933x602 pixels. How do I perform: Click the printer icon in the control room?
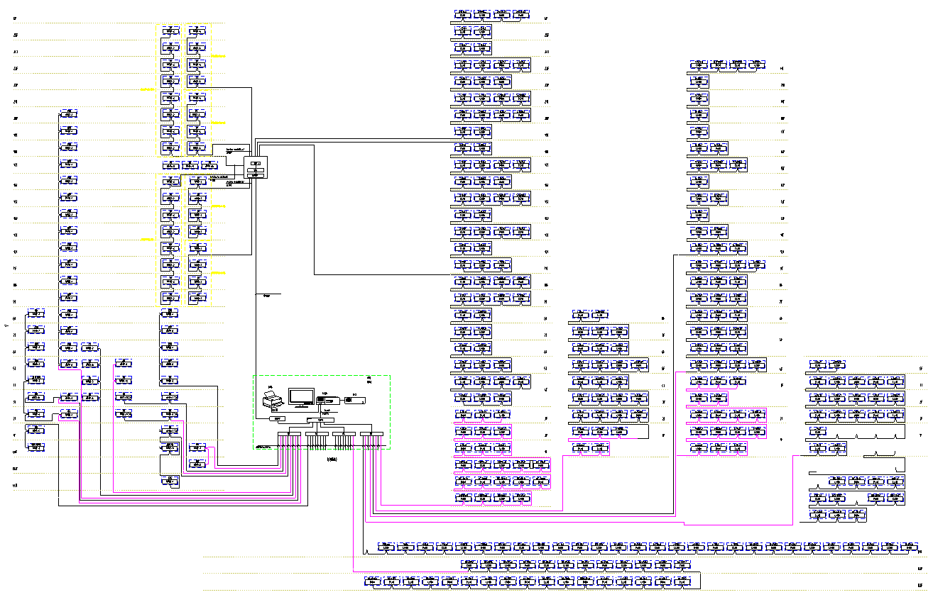pyautogui.click(x=272, y=401)
